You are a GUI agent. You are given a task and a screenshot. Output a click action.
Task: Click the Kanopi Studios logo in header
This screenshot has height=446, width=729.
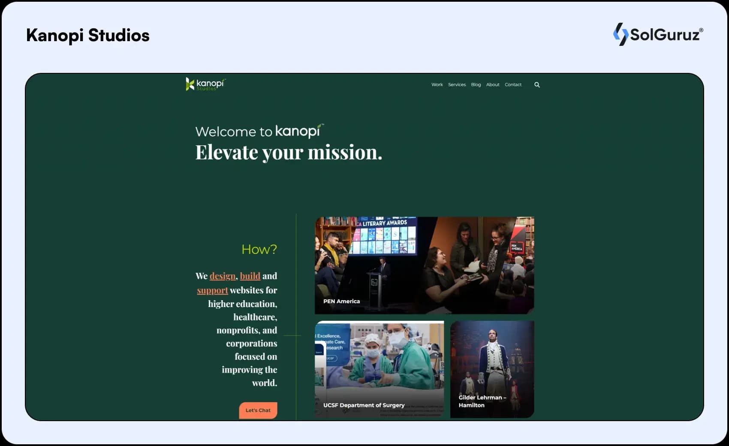(x=205, y=84)
